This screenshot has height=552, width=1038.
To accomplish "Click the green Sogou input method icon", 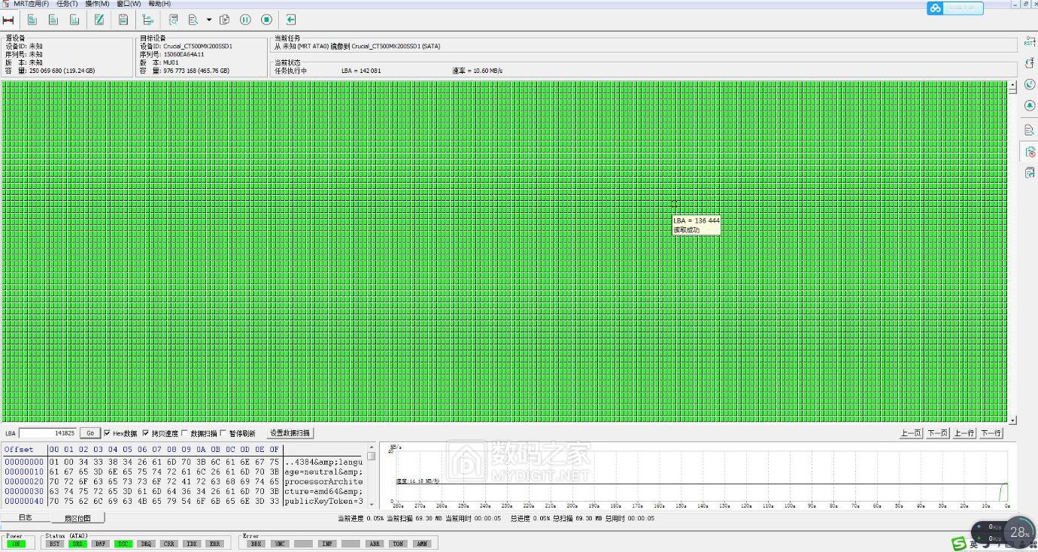I will tap(958, 543).
